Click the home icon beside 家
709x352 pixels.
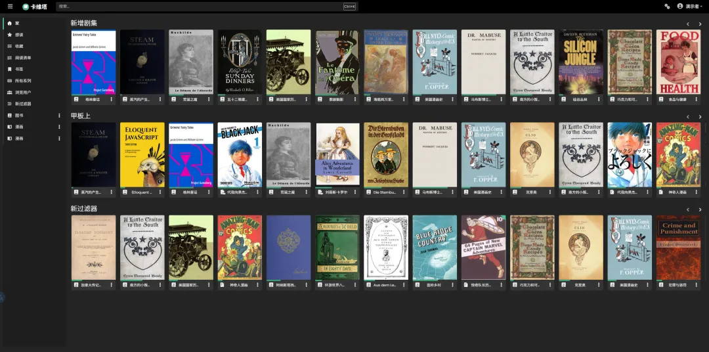[x=9, y=23]
